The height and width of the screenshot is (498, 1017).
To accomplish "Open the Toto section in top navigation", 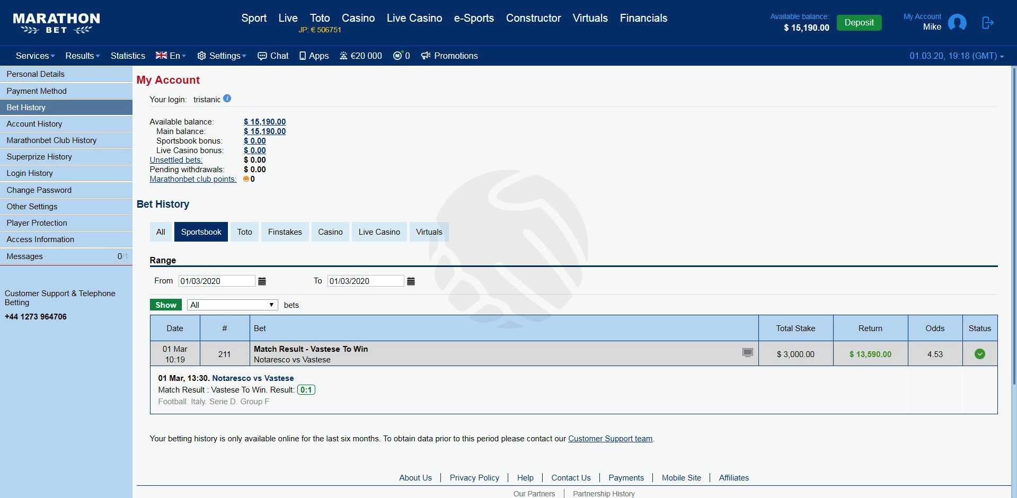I will pos(320,18).
